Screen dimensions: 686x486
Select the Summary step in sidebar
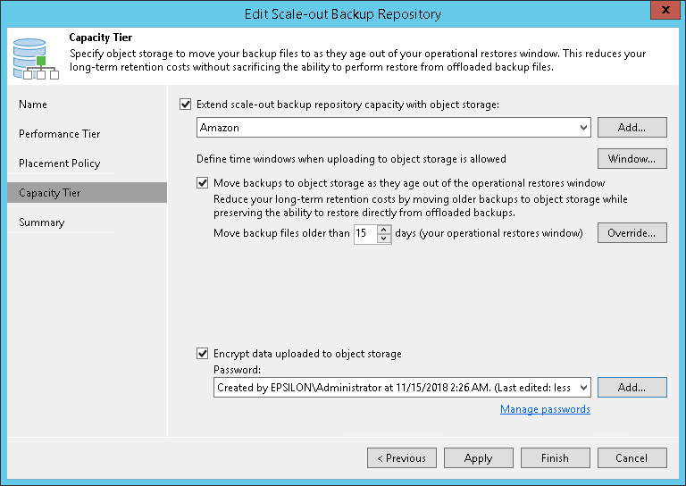coord(42,222)
